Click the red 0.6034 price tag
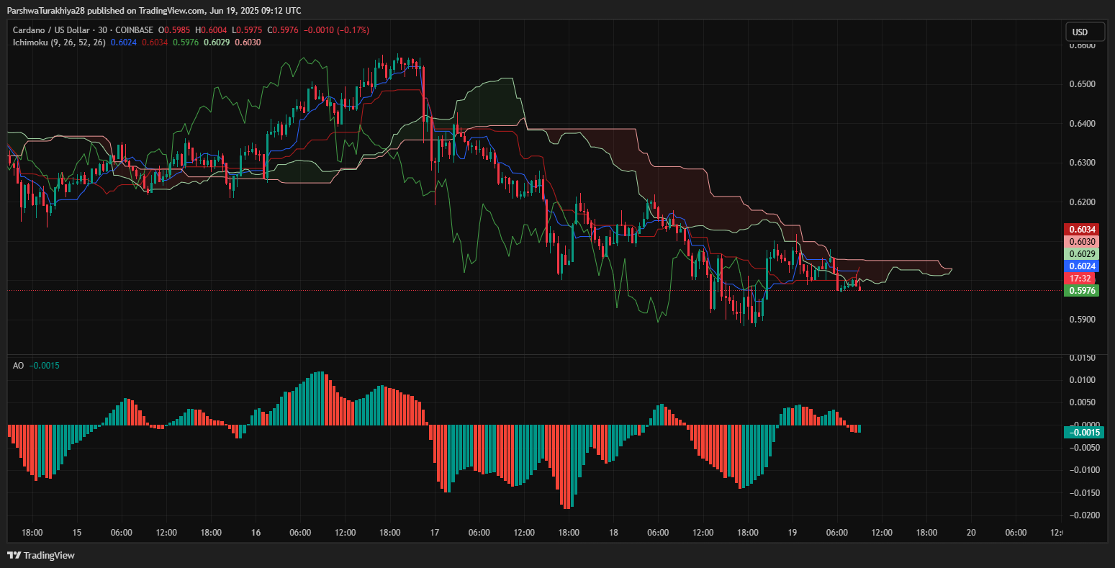This screenshot has height=568, width=1115. tap(1081, 229)
